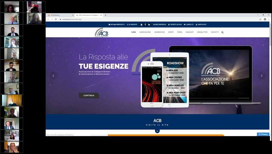Show the previous slide with left arrow
The image size is (272, 154).
pyautogui.click(x=53, y=76)
